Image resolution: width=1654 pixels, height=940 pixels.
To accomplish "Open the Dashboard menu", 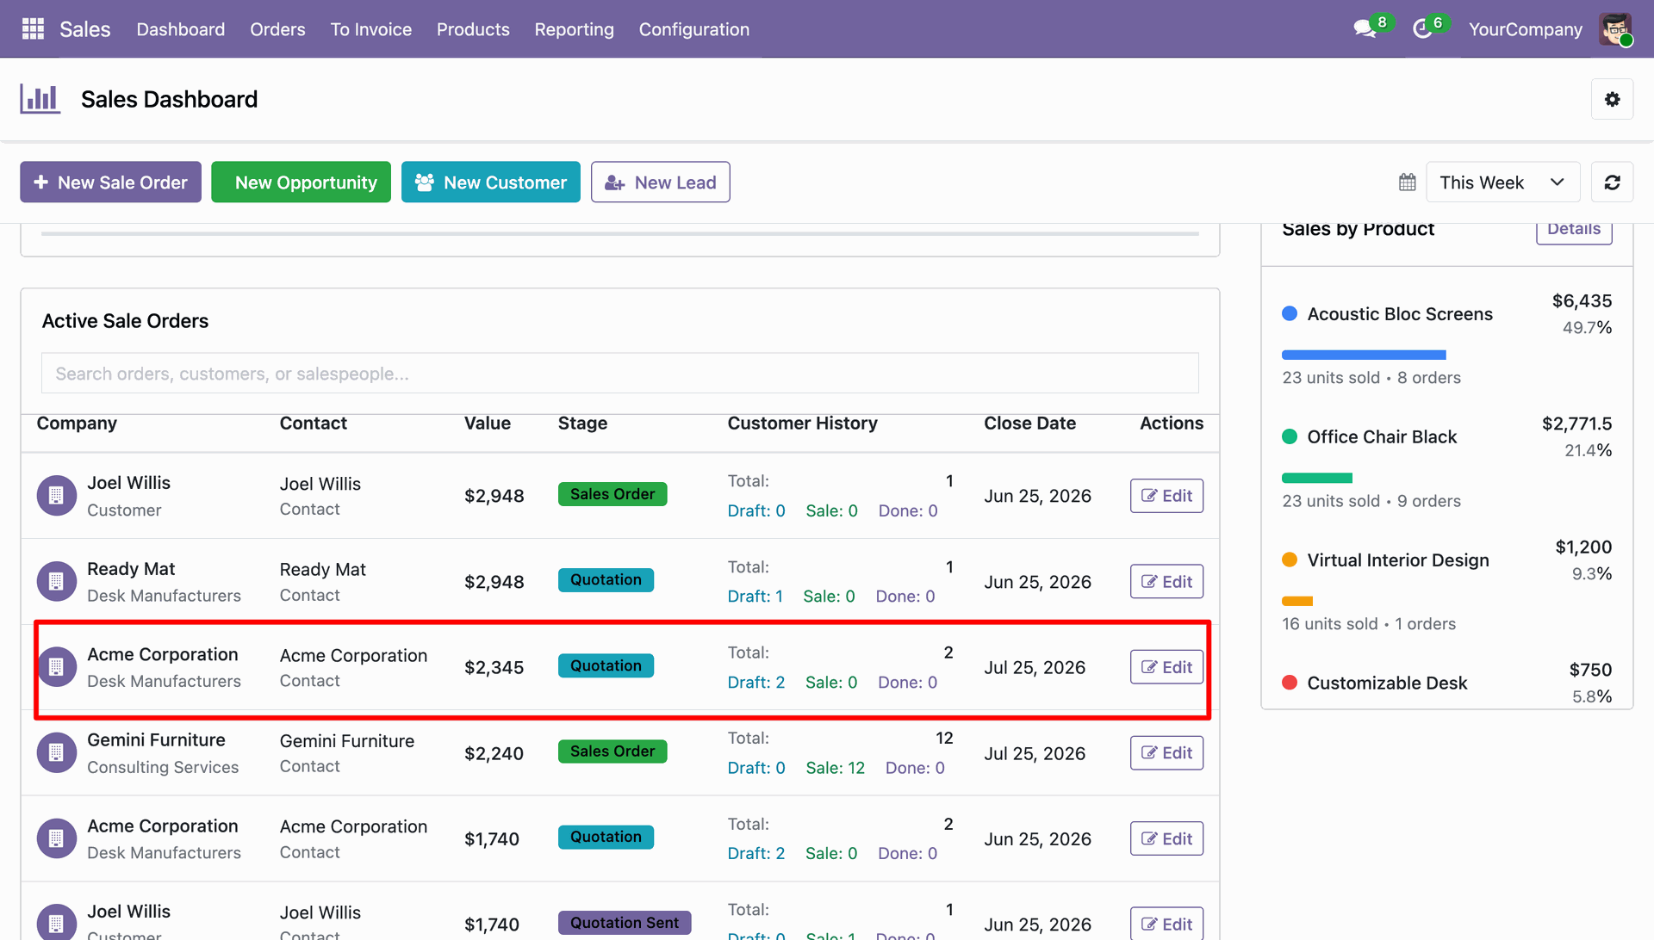I will pos(181,29).
